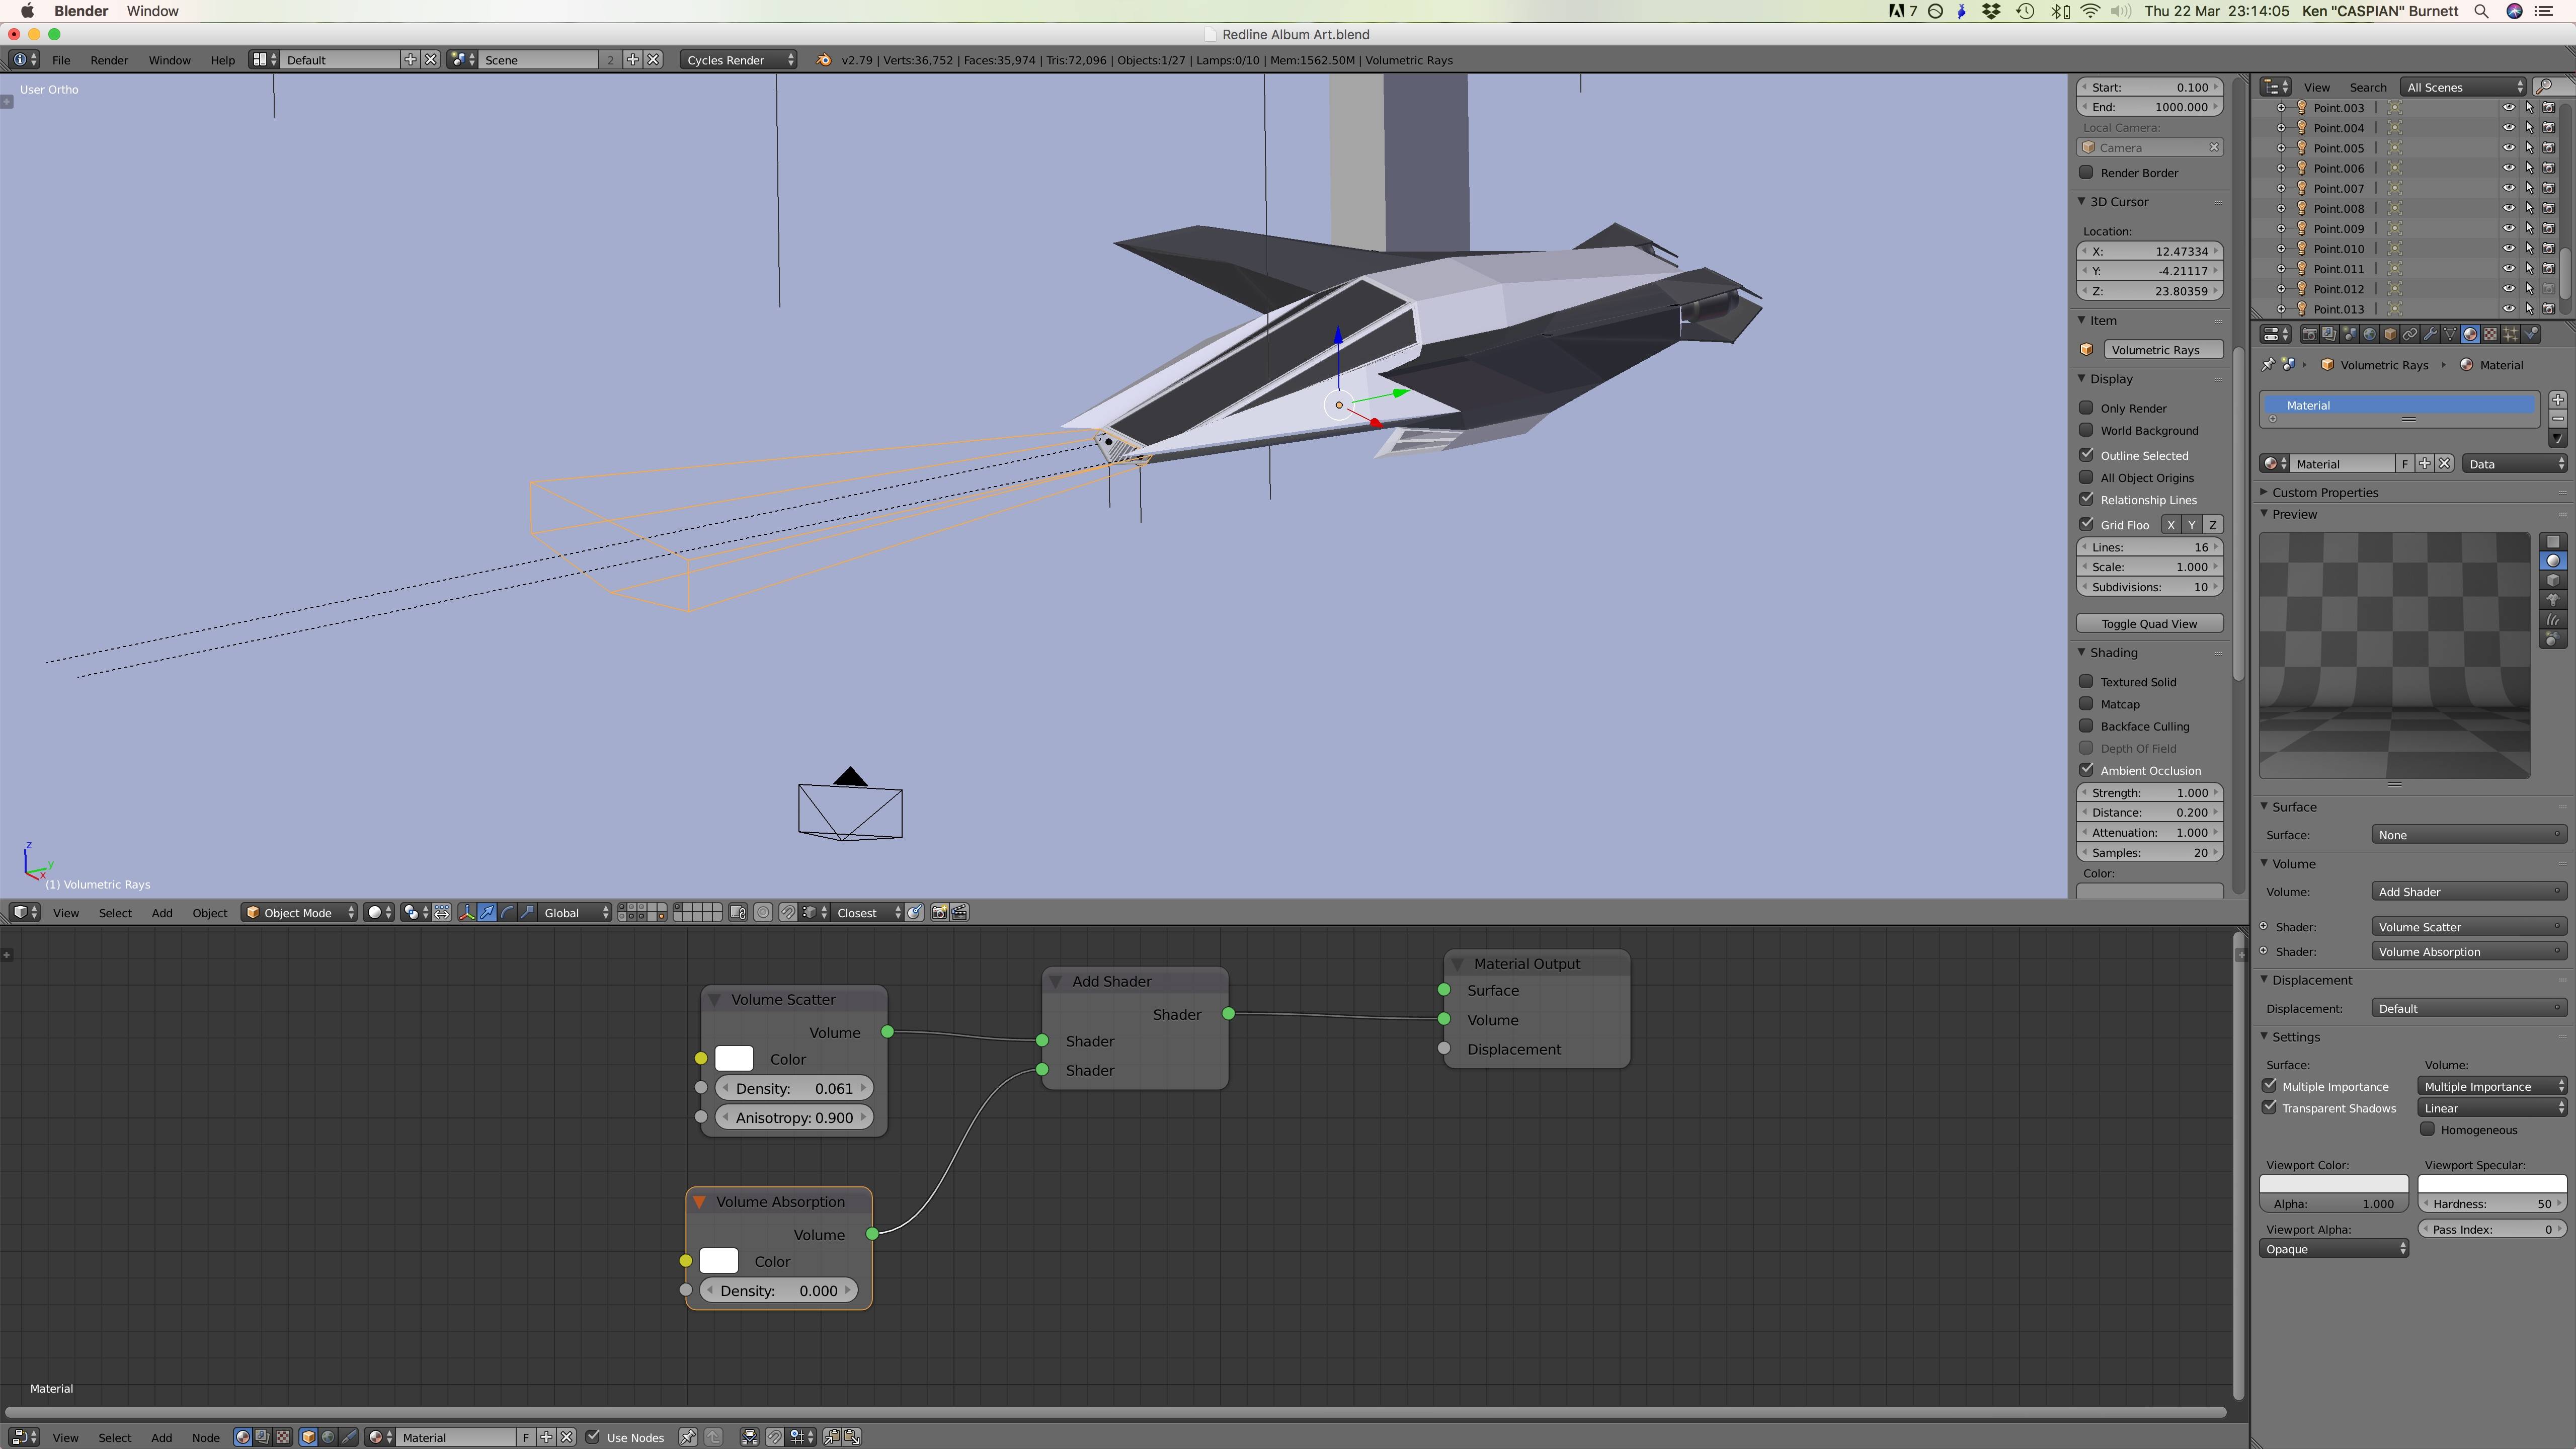Open the Global orientation dropdown
The height and width of the screenshot is (1449, 2576).
[575, 913]
